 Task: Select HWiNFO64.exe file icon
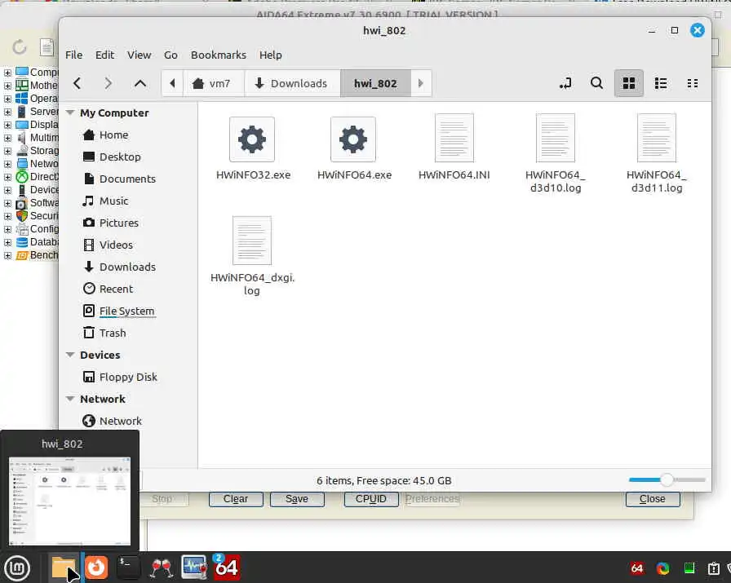[x=353, y=139]
